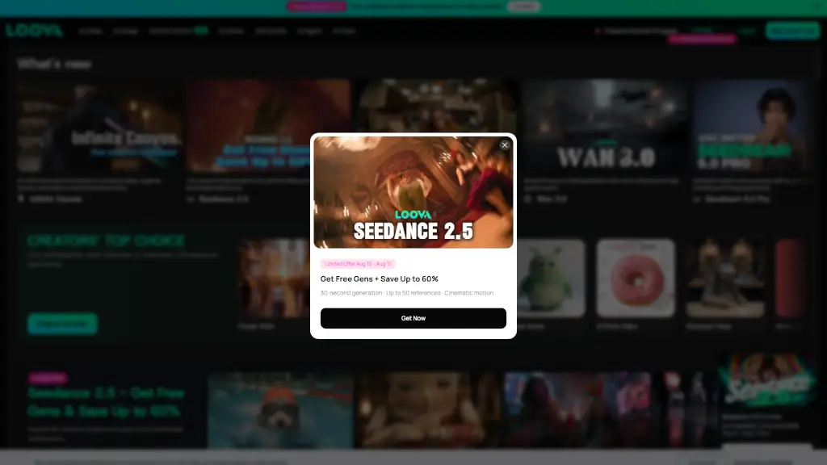This screenshot has width=827, height=465.
Task: Click the LOOVA logo in the header
Action: pyautogui.click(x=34, y=31)
